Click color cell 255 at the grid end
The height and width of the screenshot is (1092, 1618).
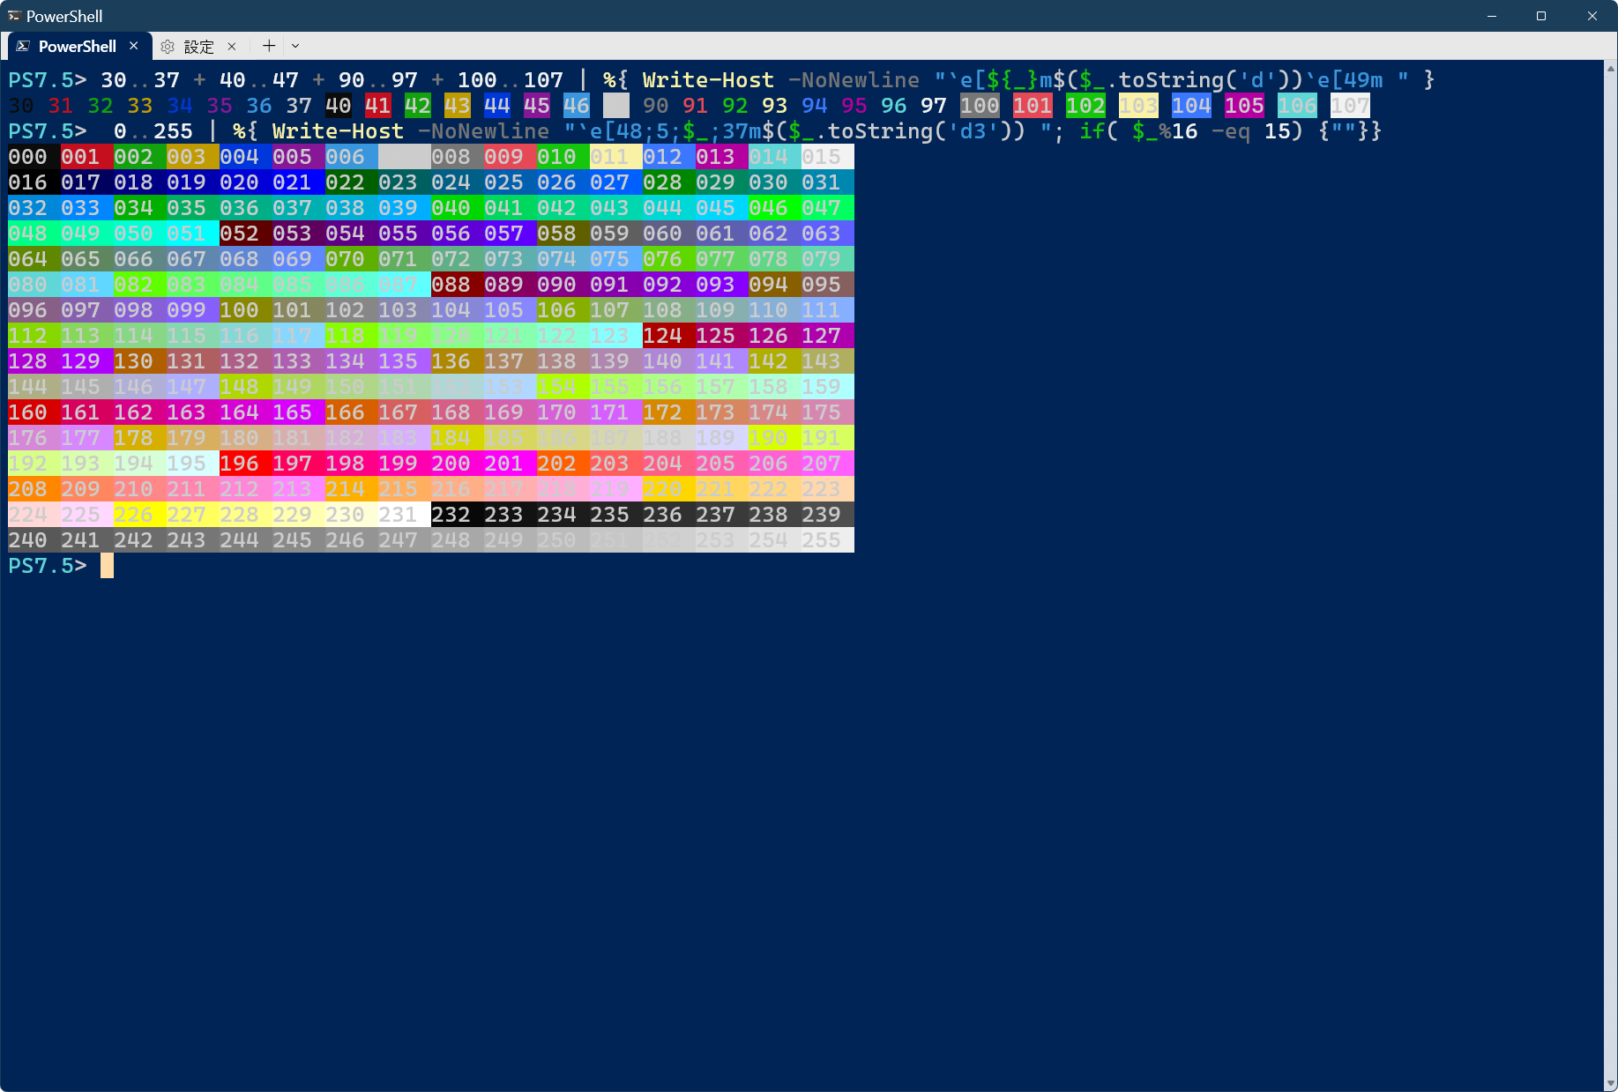point(821,539)
